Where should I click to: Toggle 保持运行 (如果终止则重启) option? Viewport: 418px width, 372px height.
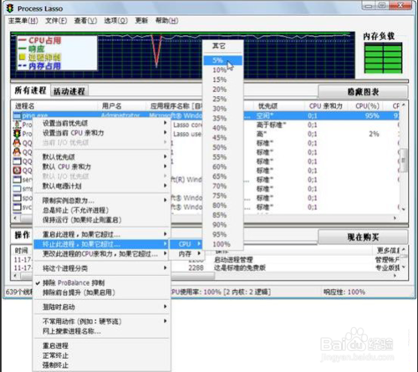[82, 220]
